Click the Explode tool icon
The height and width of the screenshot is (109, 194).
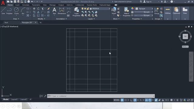(x=48, y=12)
